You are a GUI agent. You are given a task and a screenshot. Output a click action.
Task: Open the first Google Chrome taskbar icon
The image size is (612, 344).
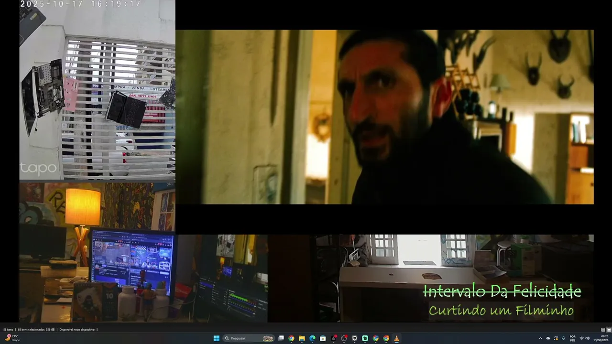click(291, 338)
